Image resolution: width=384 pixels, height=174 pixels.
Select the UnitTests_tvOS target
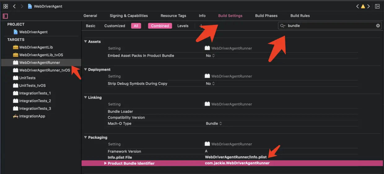[x=29, y=85]
